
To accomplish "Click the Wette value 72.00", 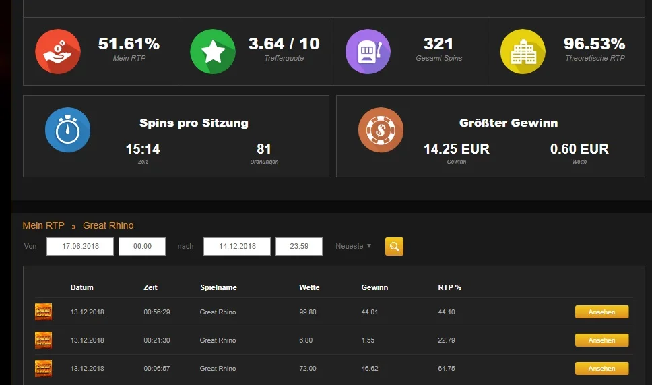I will tap(308, 368).
